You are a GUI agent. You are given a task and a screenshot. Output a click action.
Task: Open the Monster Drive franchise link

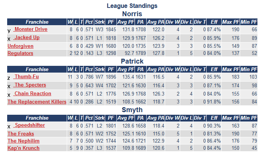click(31, 29)
